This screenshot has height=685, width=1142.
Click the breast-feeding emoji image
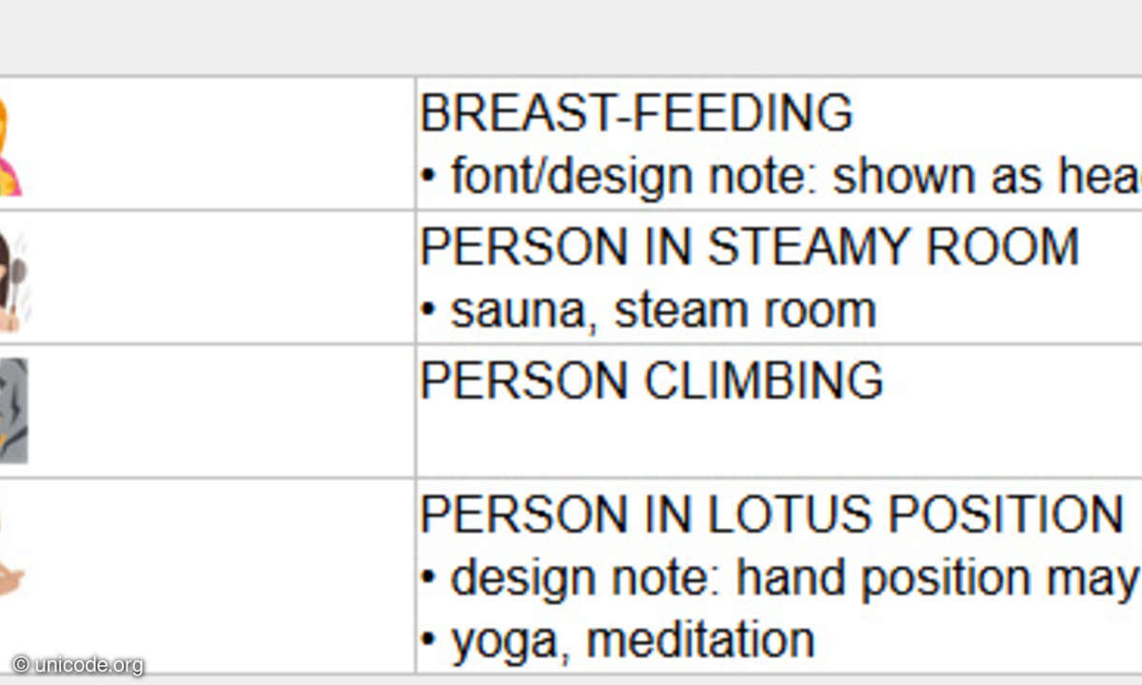pyautogui.click(x=10, y=146)
